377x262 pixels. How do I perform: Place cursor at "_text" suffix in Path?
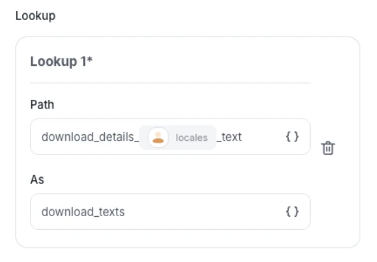pos(229,137)
